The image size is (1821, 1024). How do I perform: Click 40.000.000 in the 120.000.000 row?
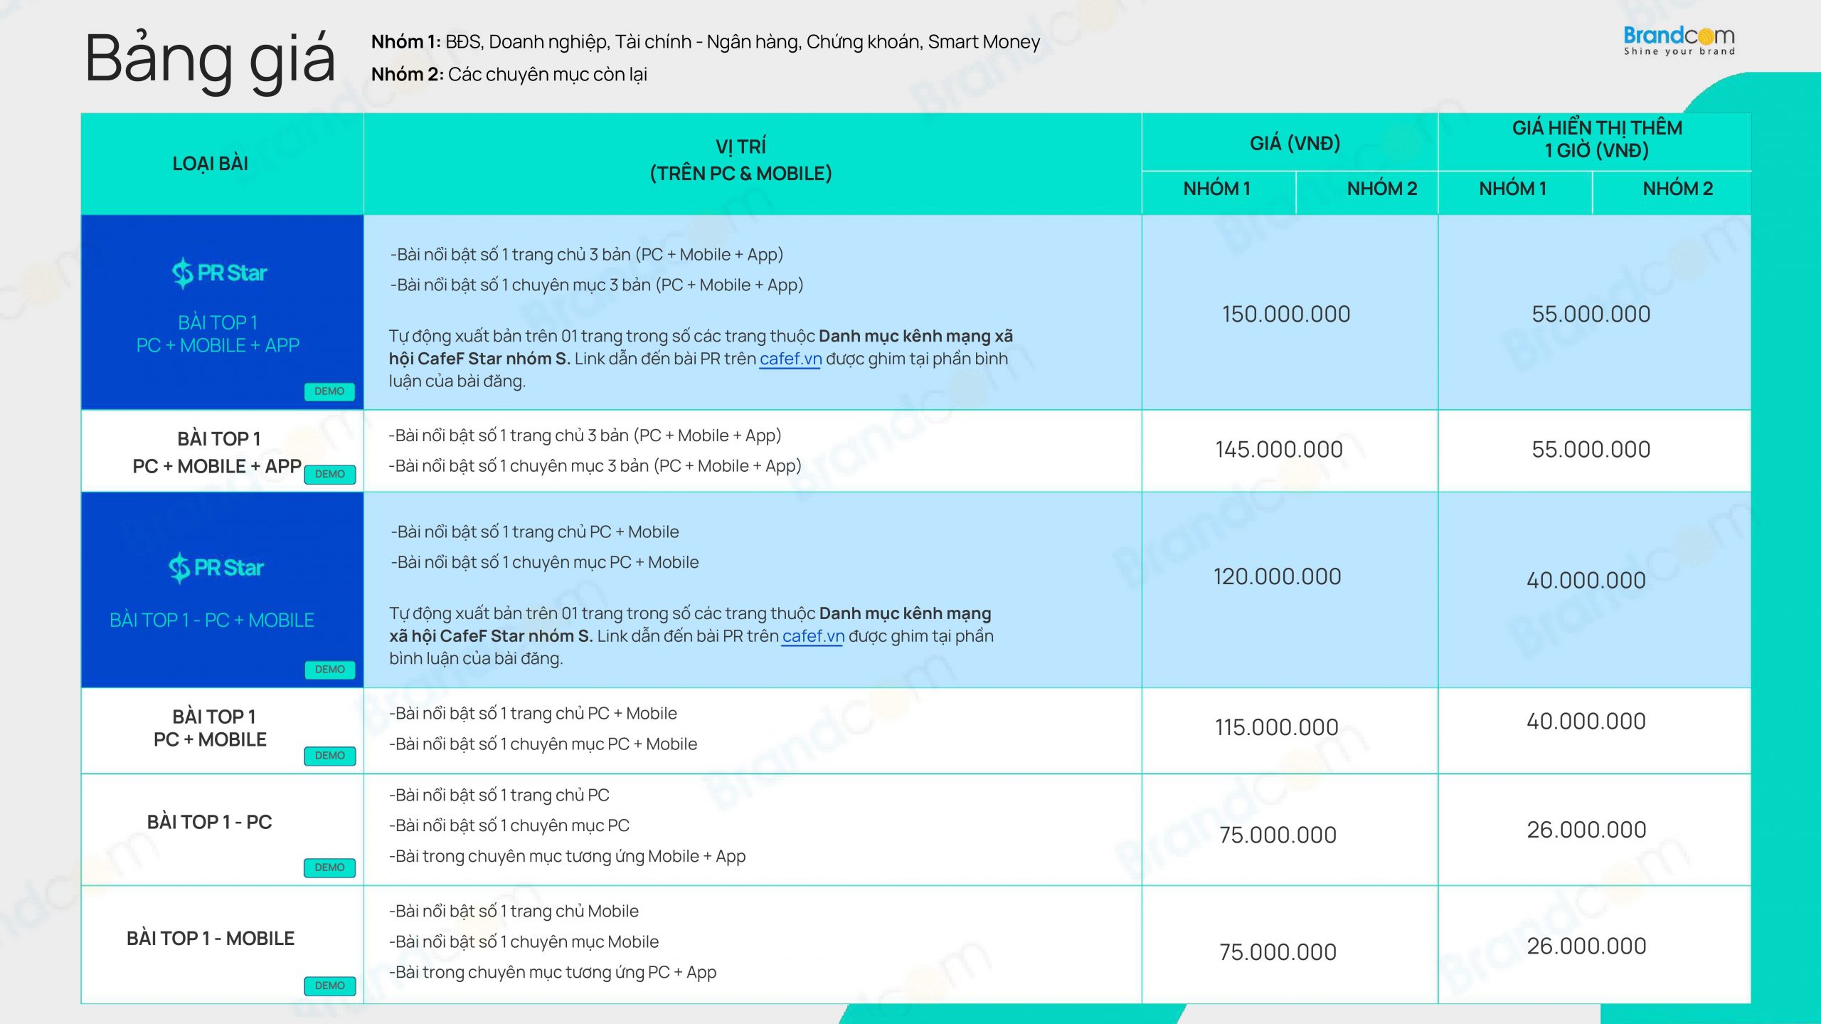[x=1586, y=581]
